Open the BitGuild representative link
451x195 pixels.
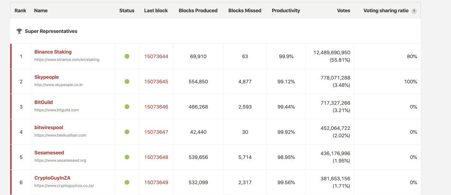[44, 102]
